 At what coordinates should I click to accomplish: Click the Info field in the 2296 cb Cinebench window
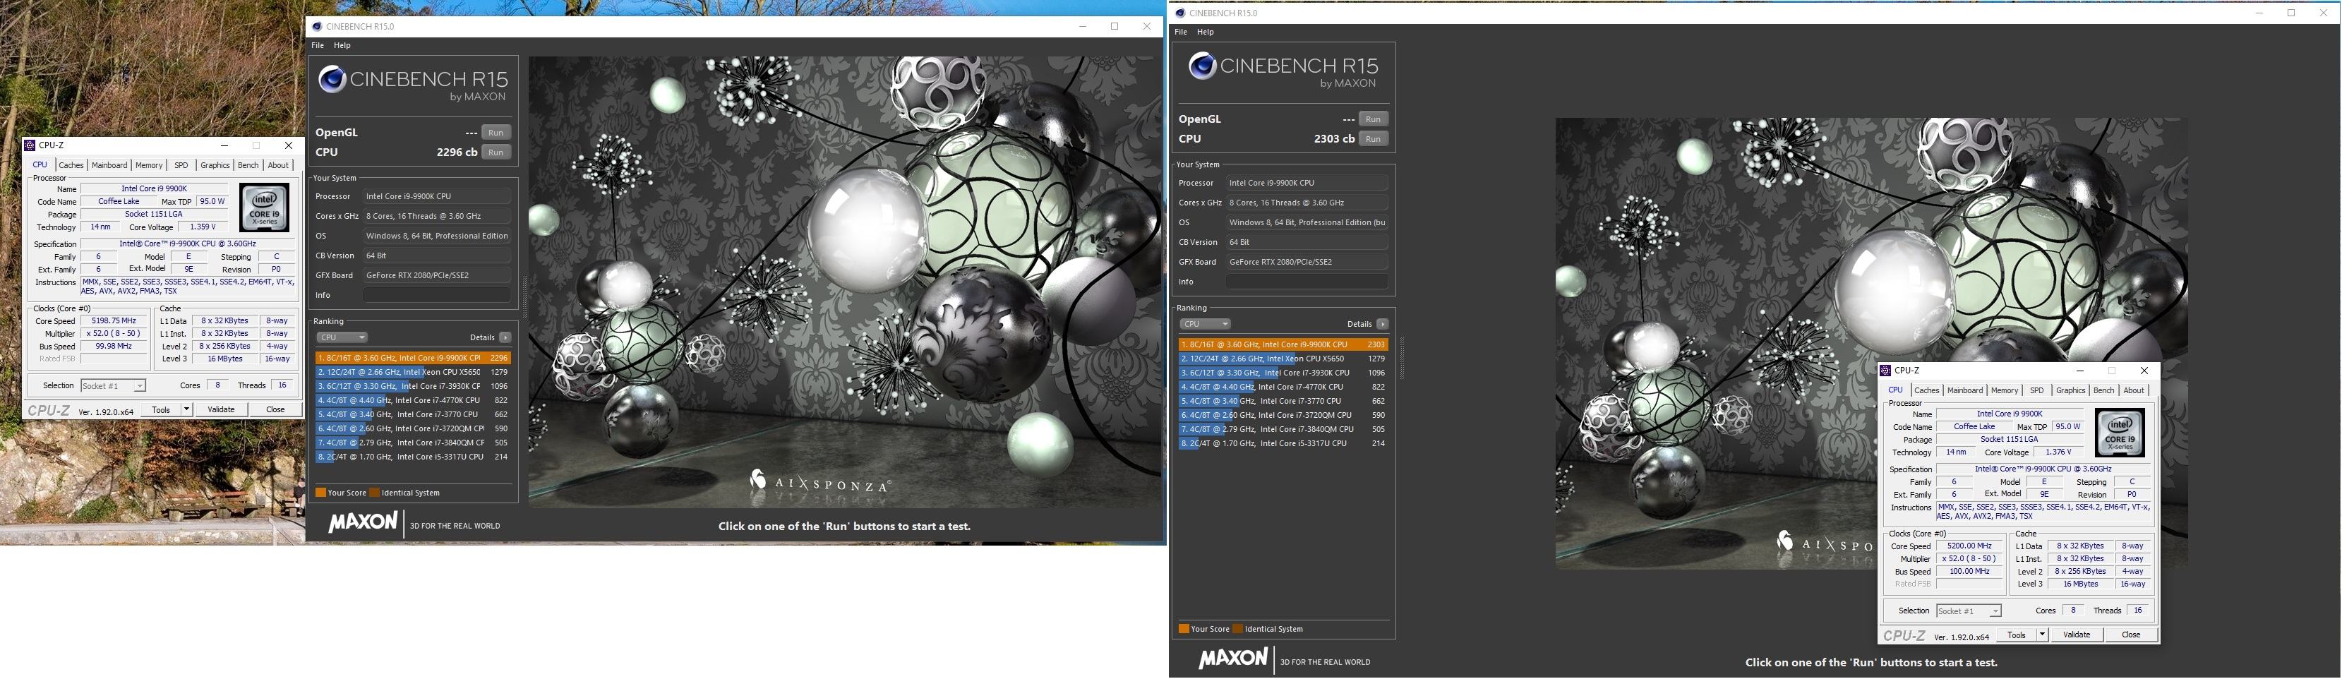click(x=436, y=296)
